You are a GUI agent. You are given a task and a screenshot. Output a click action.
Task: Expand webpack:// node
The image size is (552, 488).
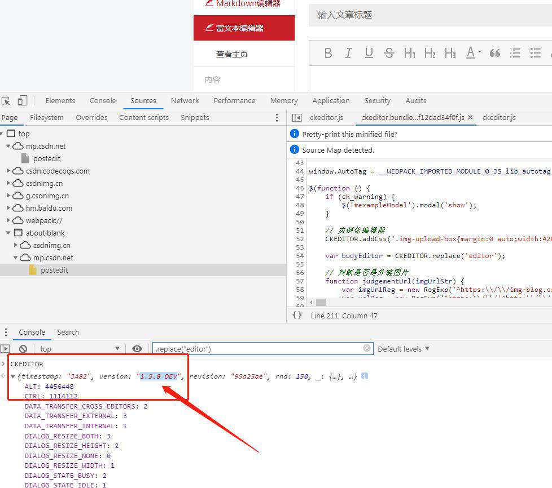click(8, 220)
